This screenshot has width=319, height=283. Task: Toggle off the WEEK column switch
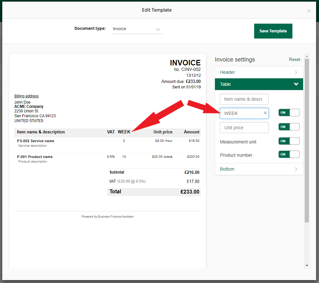click(x=289, y=113)
